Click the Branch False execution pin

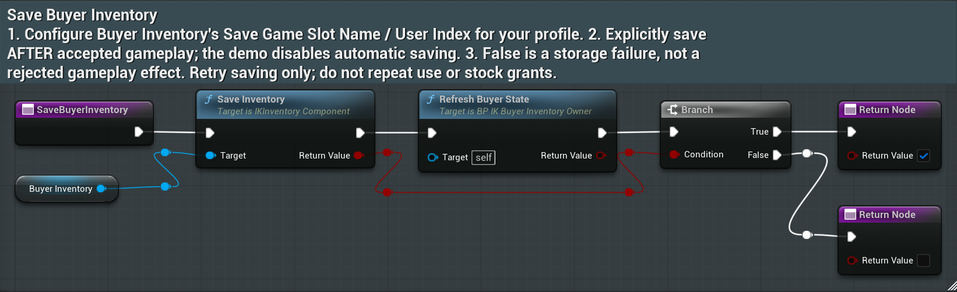click(777, 155)
